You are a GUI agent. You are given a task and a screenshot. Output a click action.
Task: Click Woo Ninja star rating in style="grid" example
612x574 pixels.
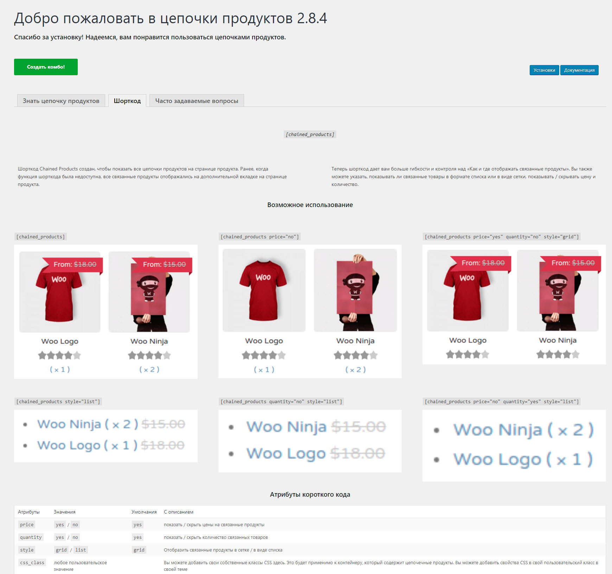[x=557, y=354]
